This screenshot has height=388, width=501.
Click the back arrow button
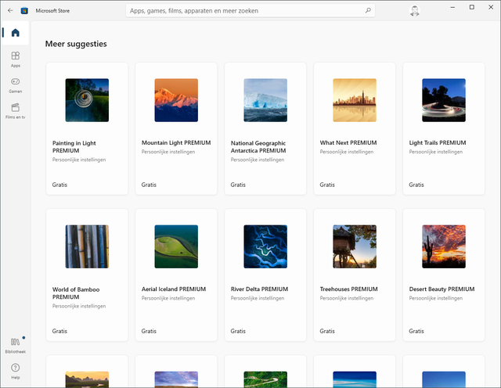(9, 11)
